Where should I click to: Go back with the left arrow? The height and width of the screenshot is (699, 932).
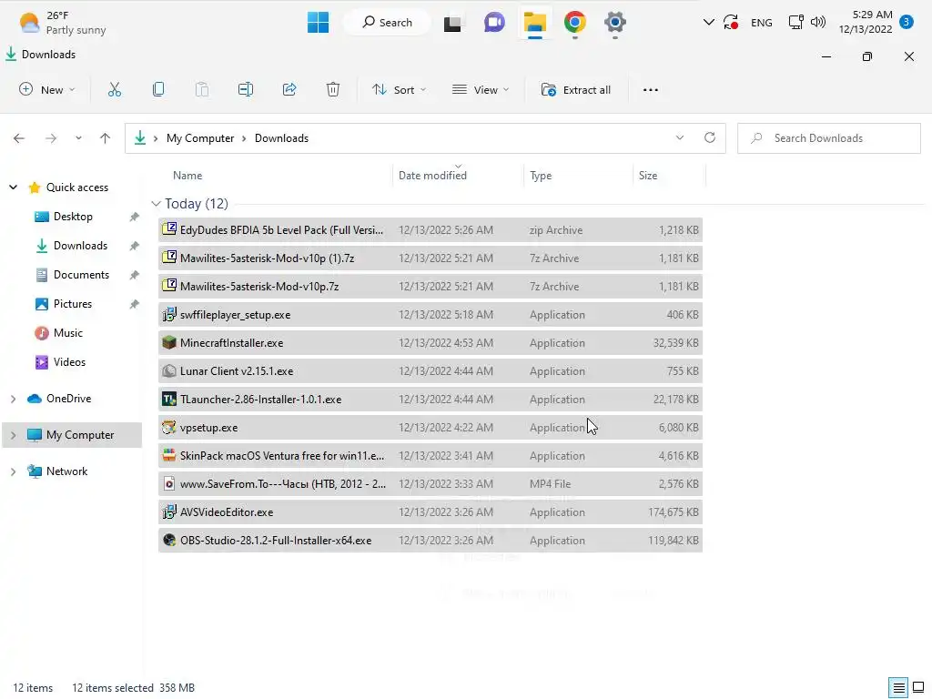(19, 138)
